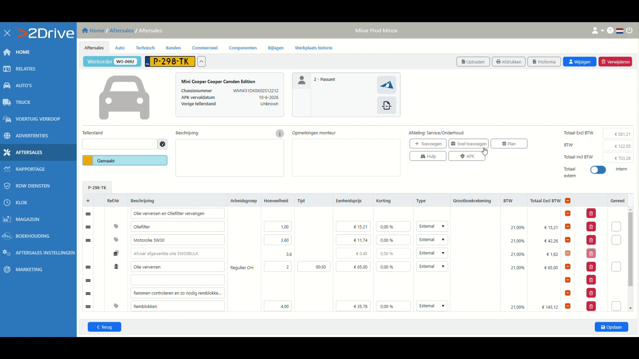Click the help question mark icon

[610, 31]
